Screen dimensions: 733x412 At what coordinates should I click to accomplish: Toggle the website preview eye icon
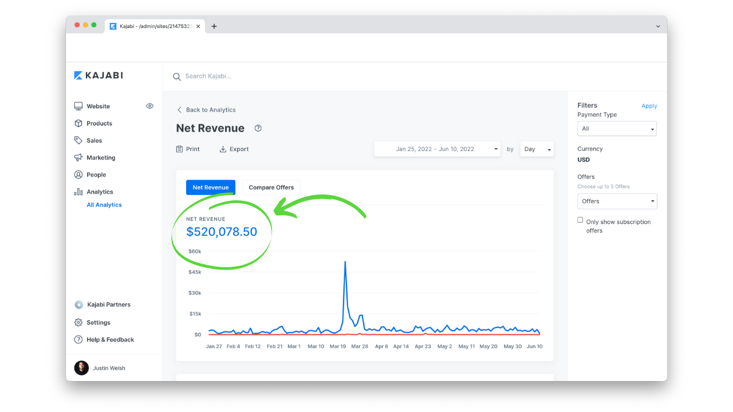(150, 106)
